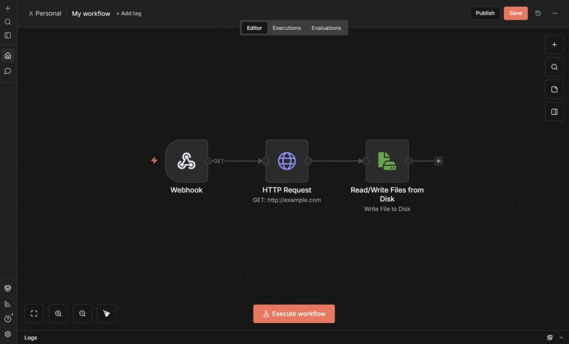The width and height of the screenshot is (569, 344).
Task: Toggle the left sidebar panel icon
Action: coord(8,36)
